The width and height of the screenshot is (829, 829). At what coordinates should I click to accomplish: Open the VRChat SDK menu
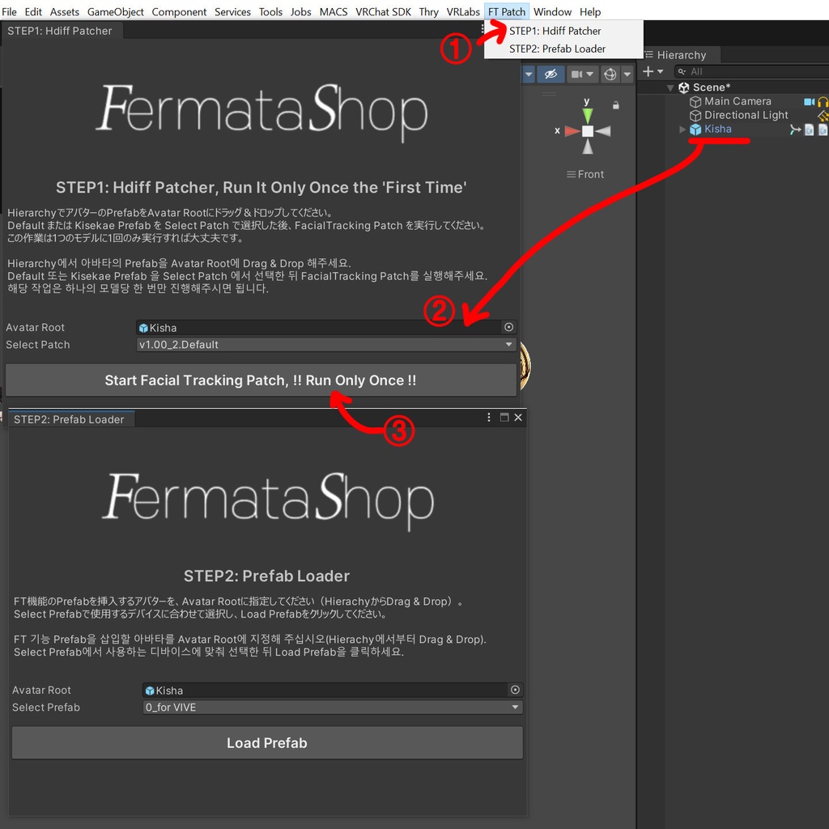tap(383, 11)
